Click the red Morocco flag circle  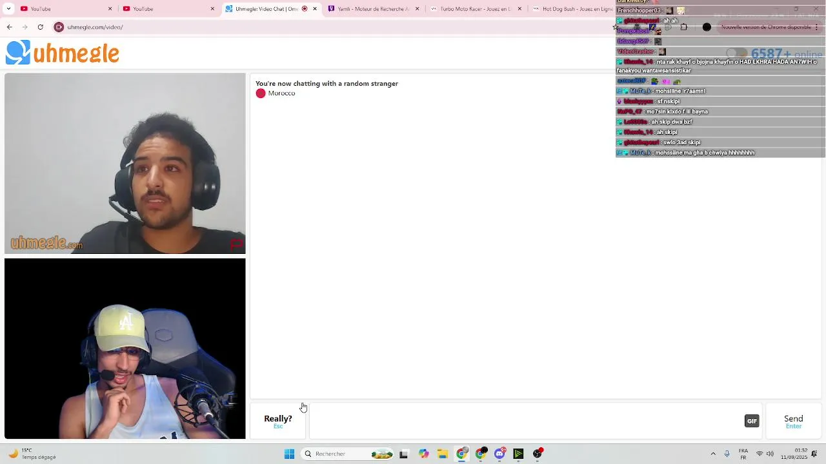(x=261, y=93)
